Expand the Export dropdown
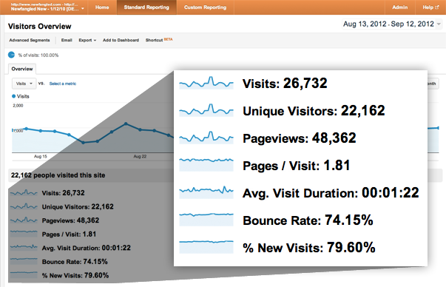The width and height of the screenshot is (446, 287). [x=87, y=40]
